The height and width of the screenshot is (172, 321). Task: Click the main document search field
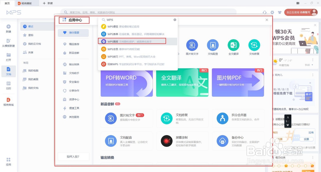pos(148,13)
